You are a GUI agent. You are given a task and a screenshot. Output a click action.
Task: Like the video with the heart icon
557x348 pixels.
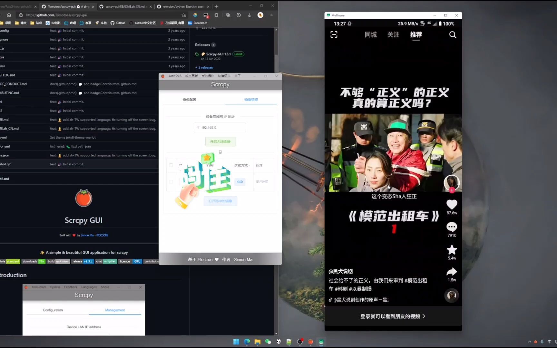pyautogui.click(x=452, y=204)
